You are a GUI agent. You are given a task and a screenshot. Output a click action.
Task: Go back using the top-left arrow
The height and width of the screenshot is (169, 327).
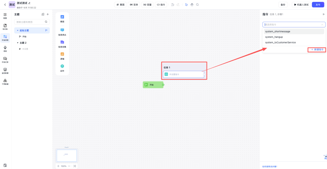(5, 4)
